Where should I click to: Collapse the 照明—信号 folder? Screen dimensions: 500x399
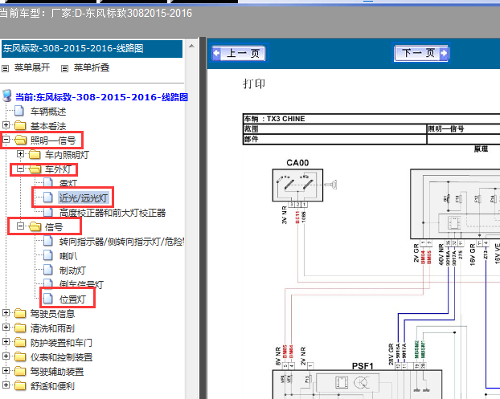pos(6,140)
